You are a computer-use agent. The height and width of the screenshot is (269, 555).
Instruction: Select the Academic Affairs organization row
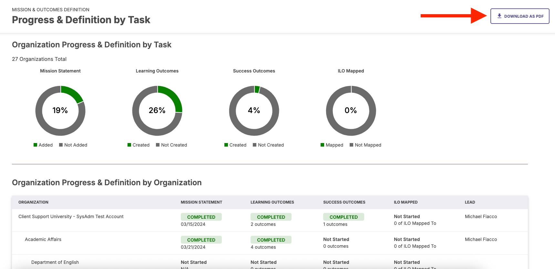tap(270, 243)
